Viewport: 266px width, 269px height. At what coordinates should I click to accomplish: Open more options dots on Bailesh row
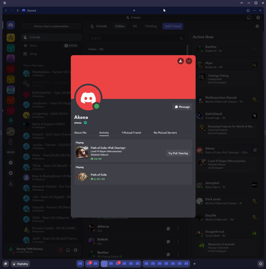(x=178, y=242)
